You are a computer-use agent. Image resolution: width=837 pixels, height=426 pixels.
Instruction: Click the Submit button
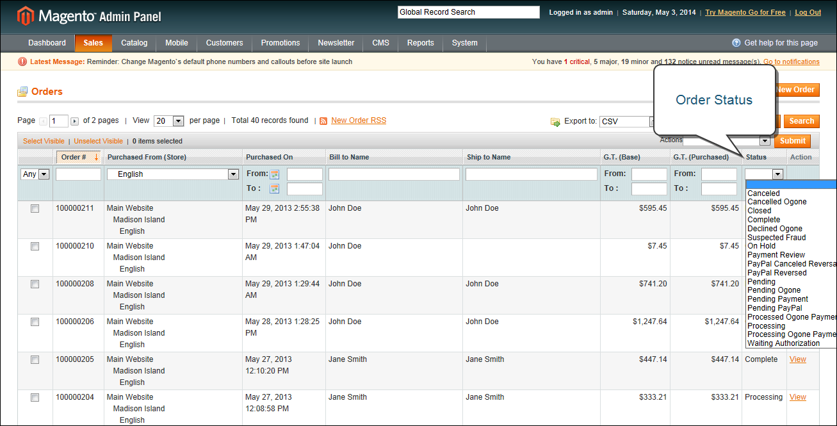[x=793, y=141]
